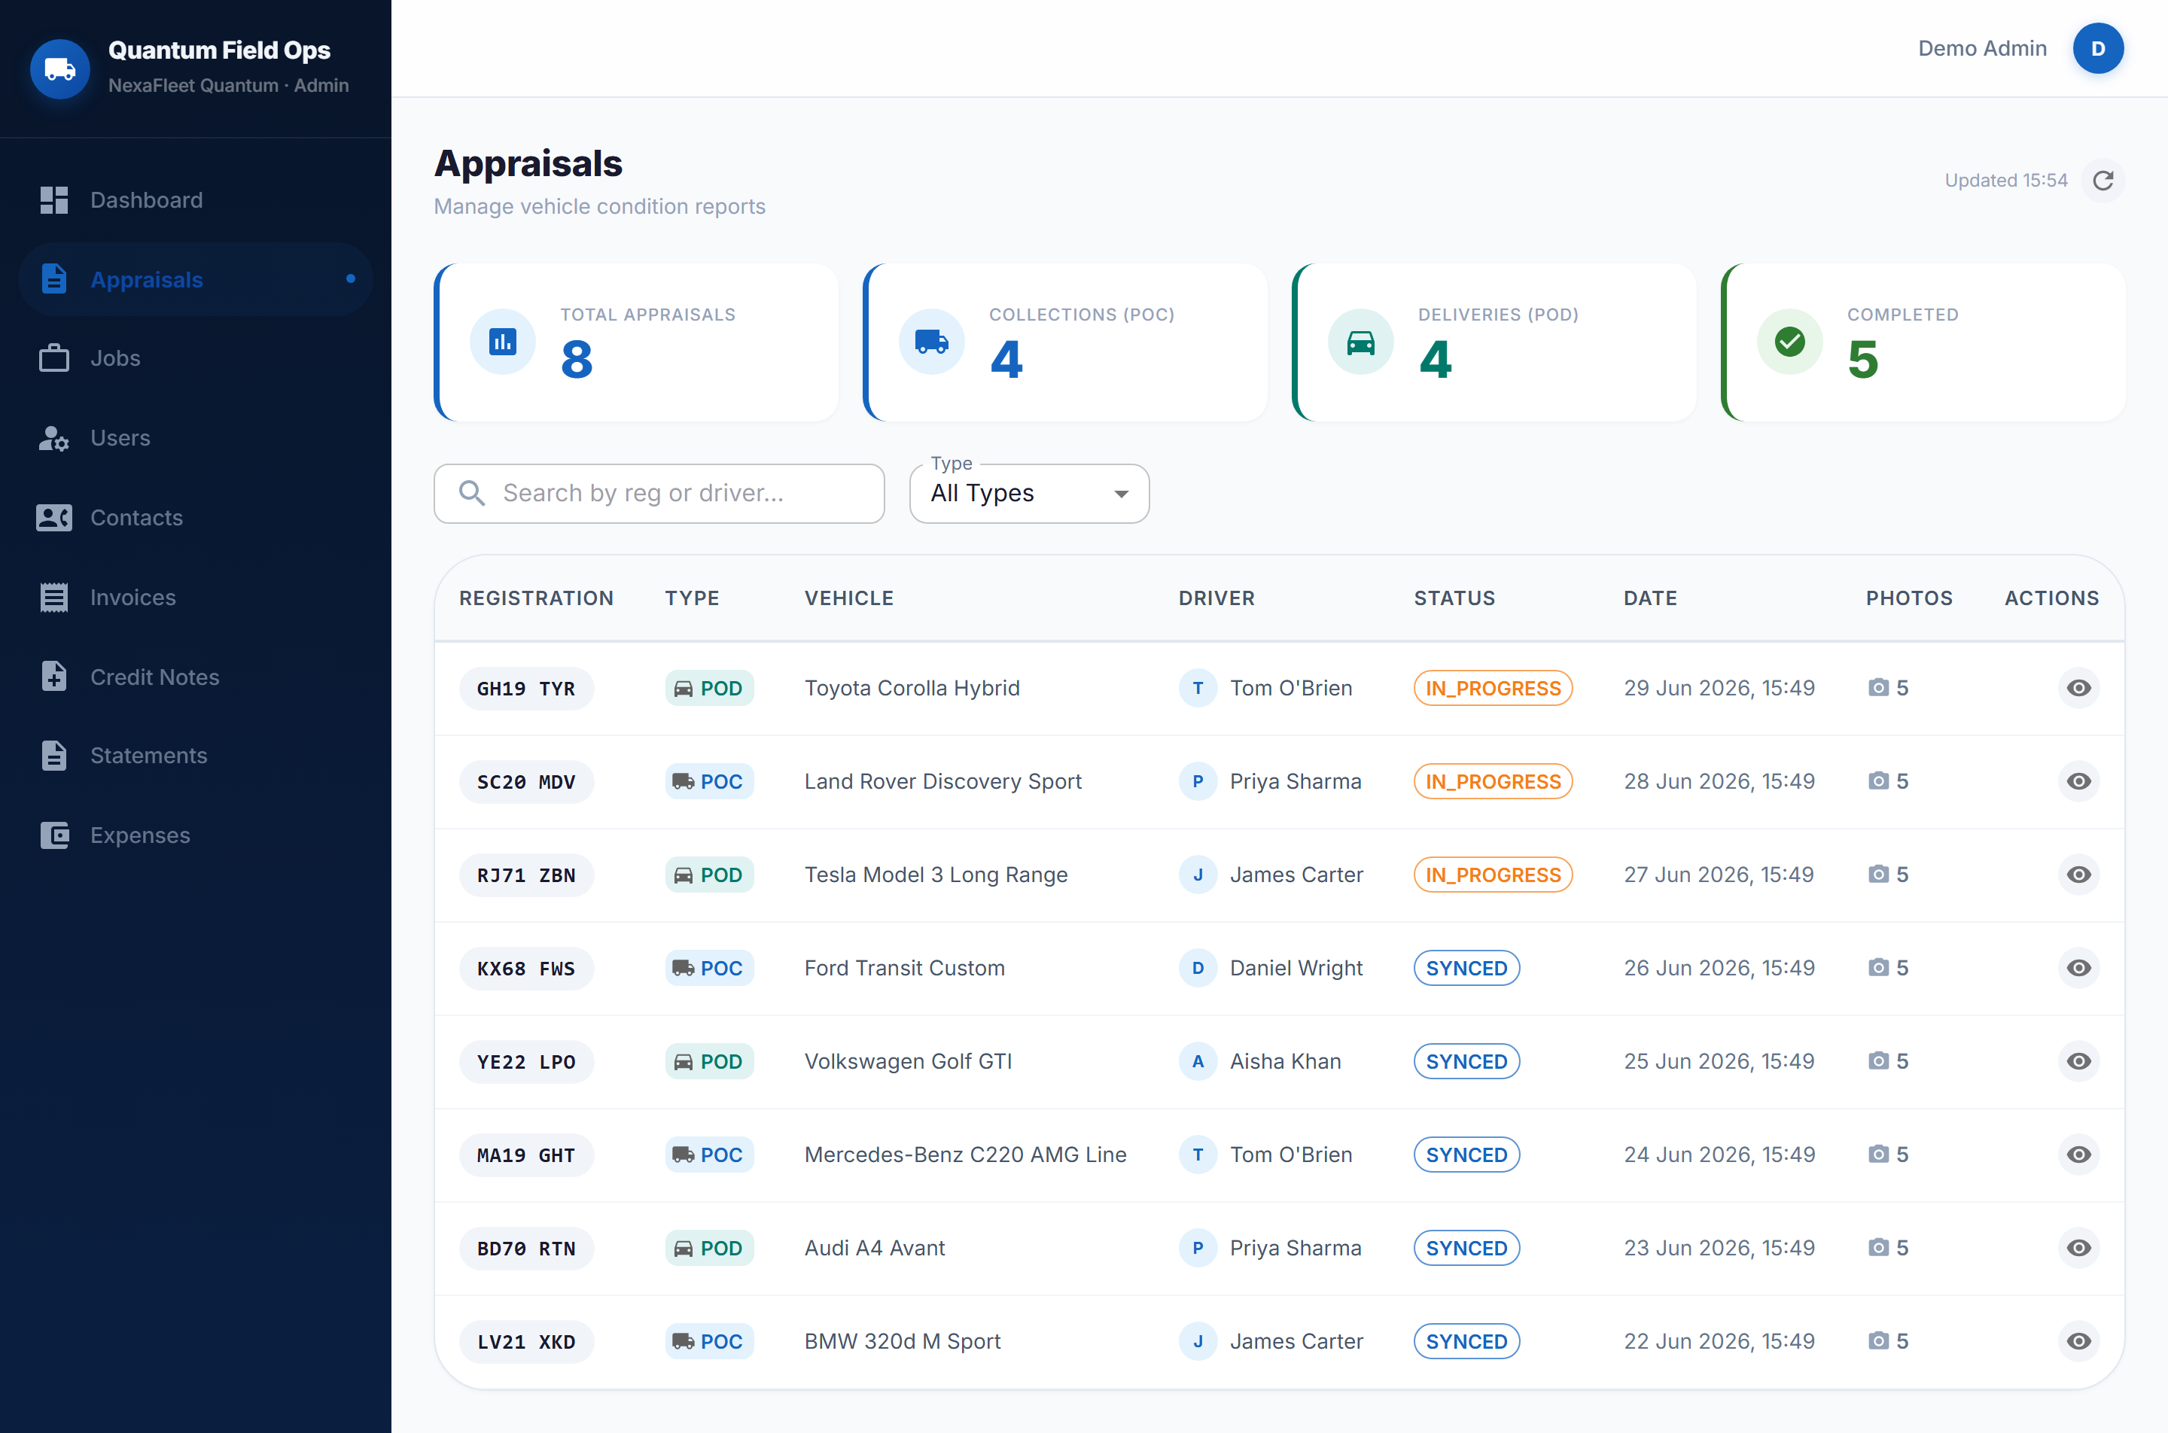View appraisal BD70 RTN via eye icon

pyautogui.click(x=2078, y=1248)
